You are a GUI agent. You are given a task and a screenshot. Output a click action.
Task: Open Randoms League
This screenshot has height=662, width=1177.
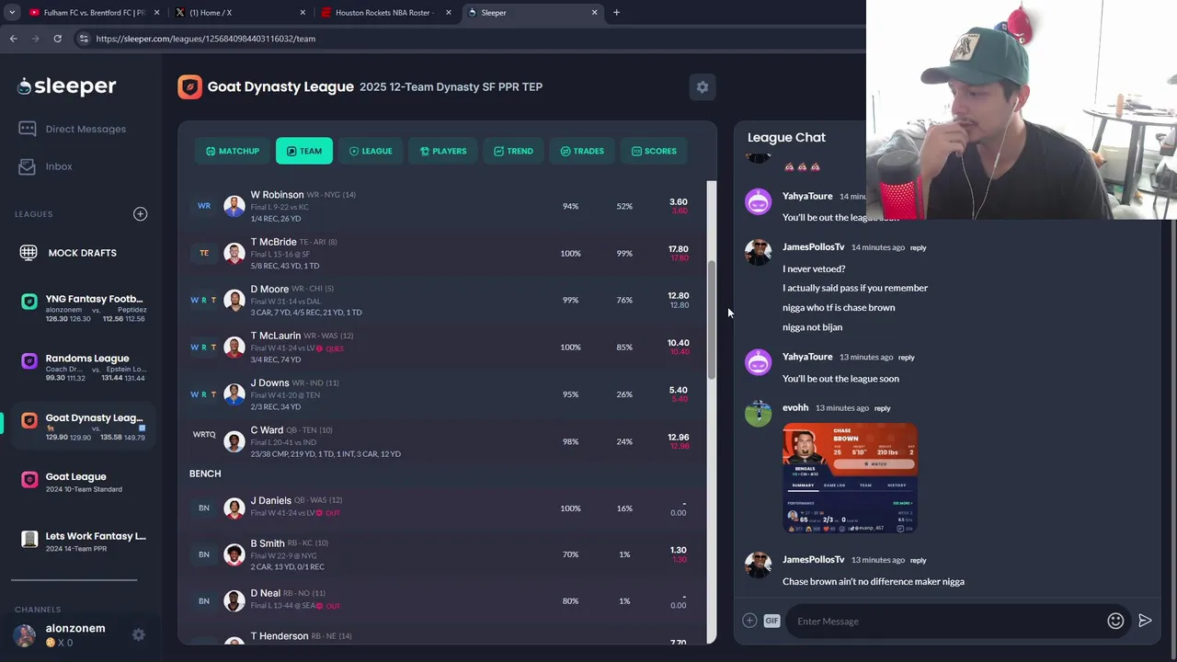click(x=83, y=367)
